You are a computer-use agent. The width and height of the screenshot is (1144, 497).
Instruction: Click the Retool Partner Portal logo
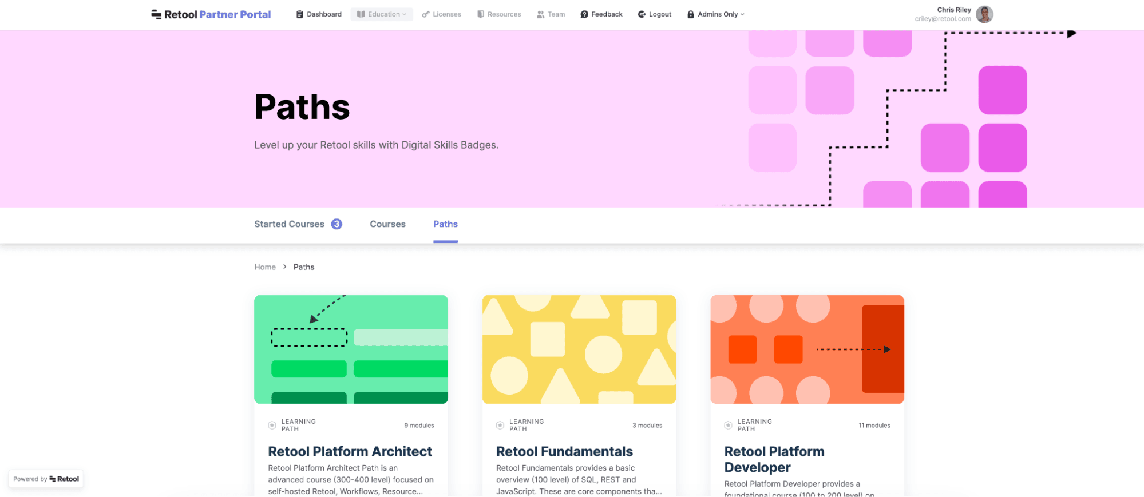[211, 14]
